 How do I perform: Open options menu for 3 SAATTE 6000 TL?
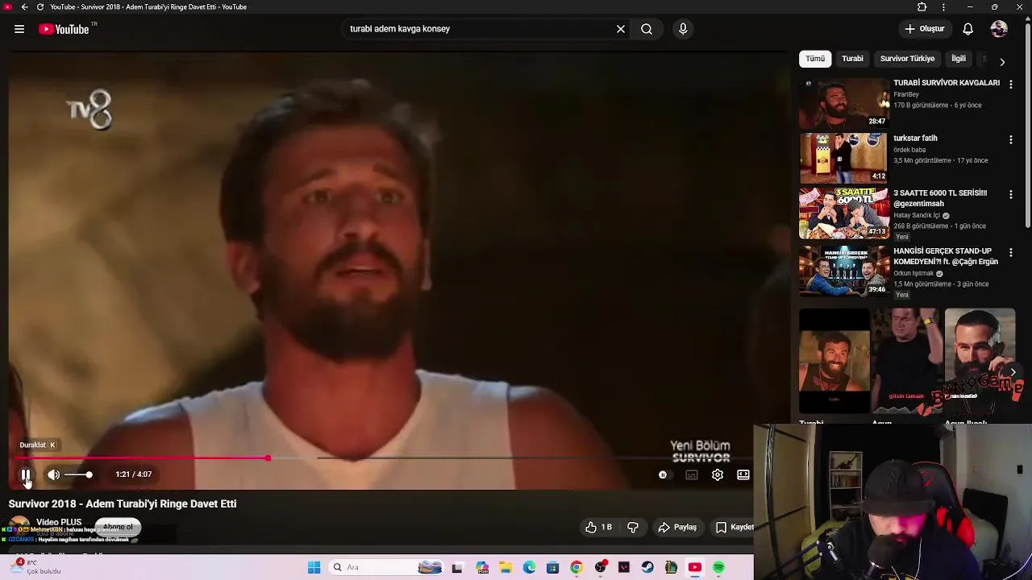(1010, 194)
